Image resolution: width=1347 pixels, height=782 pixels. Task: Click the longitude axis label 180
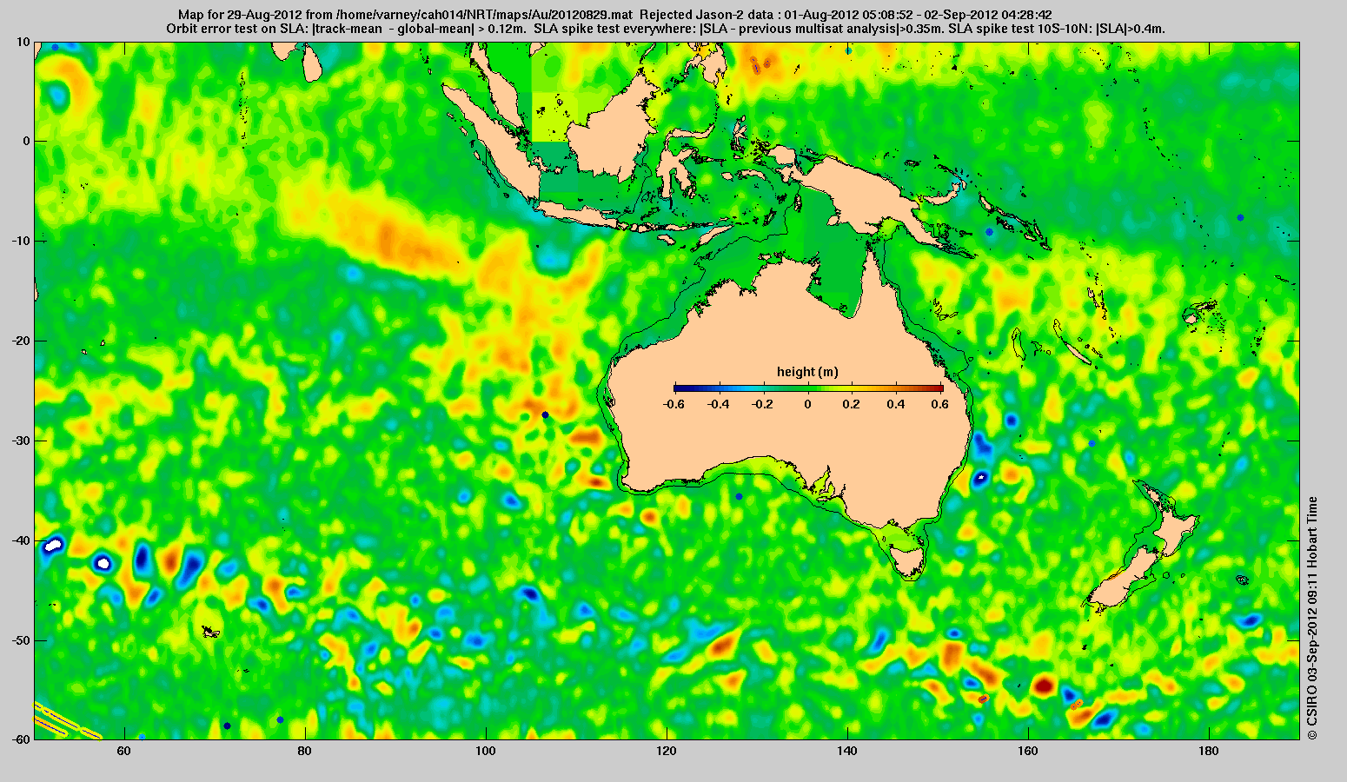1209,751
